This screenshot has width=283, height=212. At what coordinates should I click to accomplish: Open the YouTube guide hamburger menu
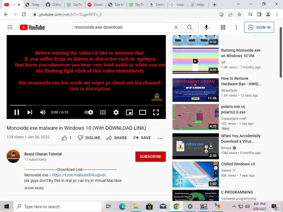[x=10, y=27]
